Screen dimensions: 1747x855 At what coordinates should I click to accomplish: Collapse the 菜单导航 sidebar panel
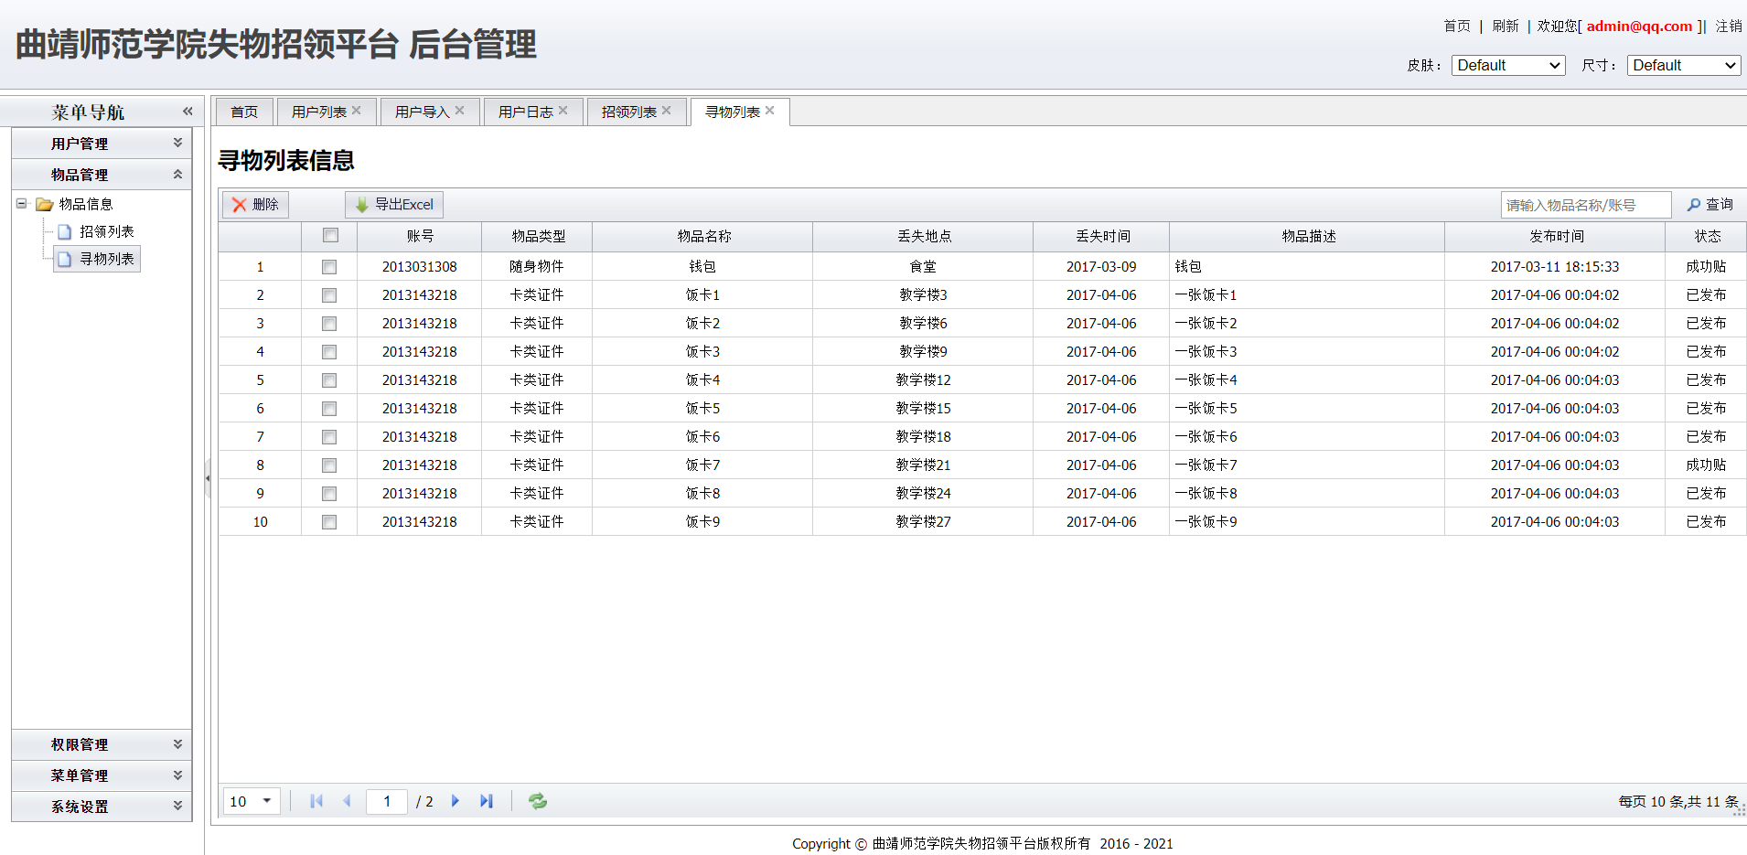[x=188, y=111]
